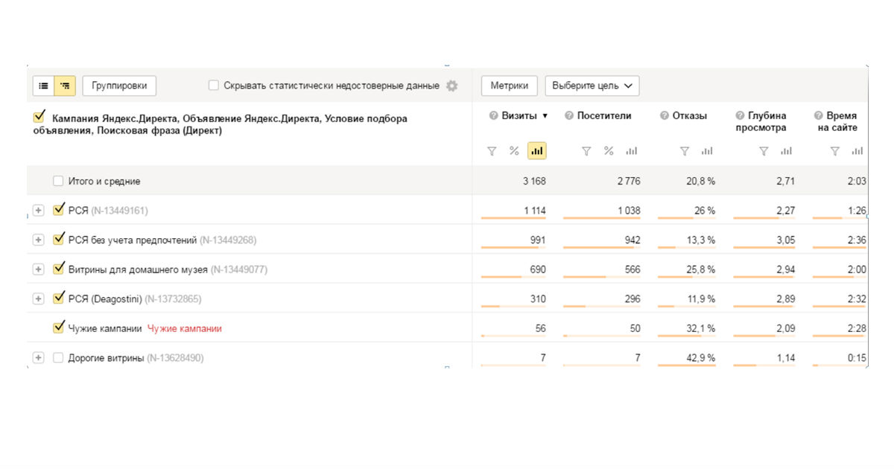Screen dimensions: 894x469
Task: Click depth cell 1,14
Action: point(785,358)
